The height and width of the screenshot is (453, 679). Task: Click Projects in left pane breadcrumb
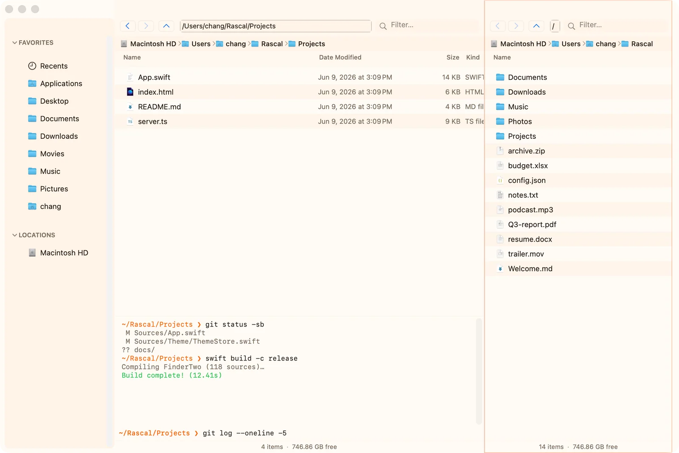[306, 44]
